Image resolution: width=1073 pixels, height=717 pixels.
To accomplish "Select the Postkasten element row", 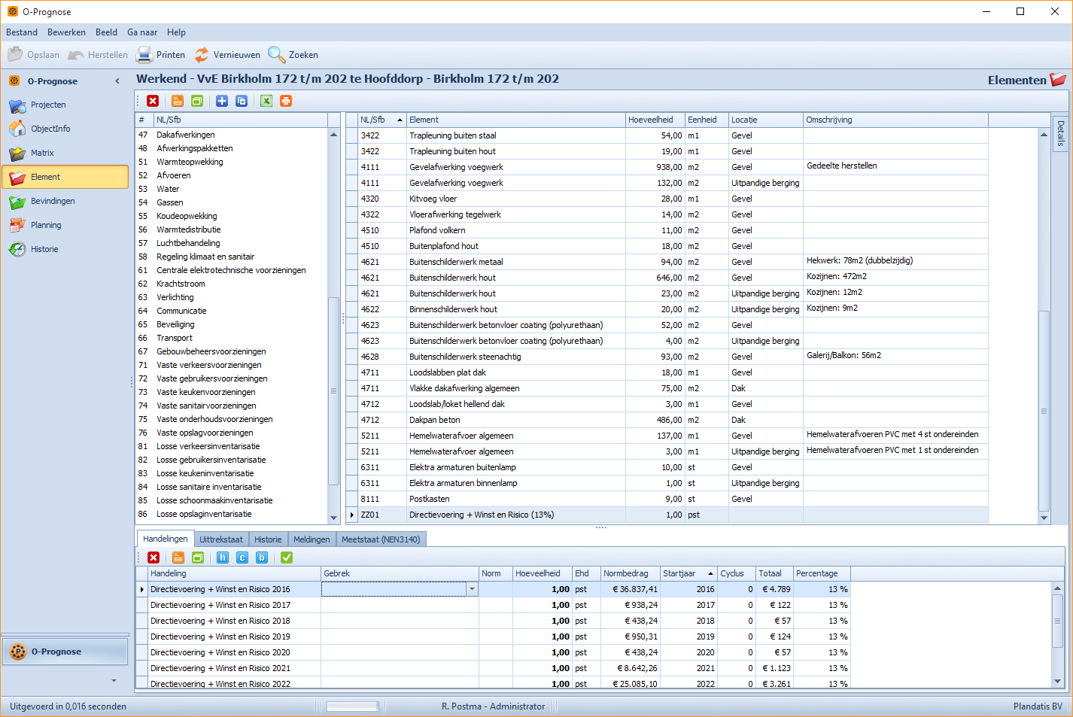I will click(x=667, y=499).
